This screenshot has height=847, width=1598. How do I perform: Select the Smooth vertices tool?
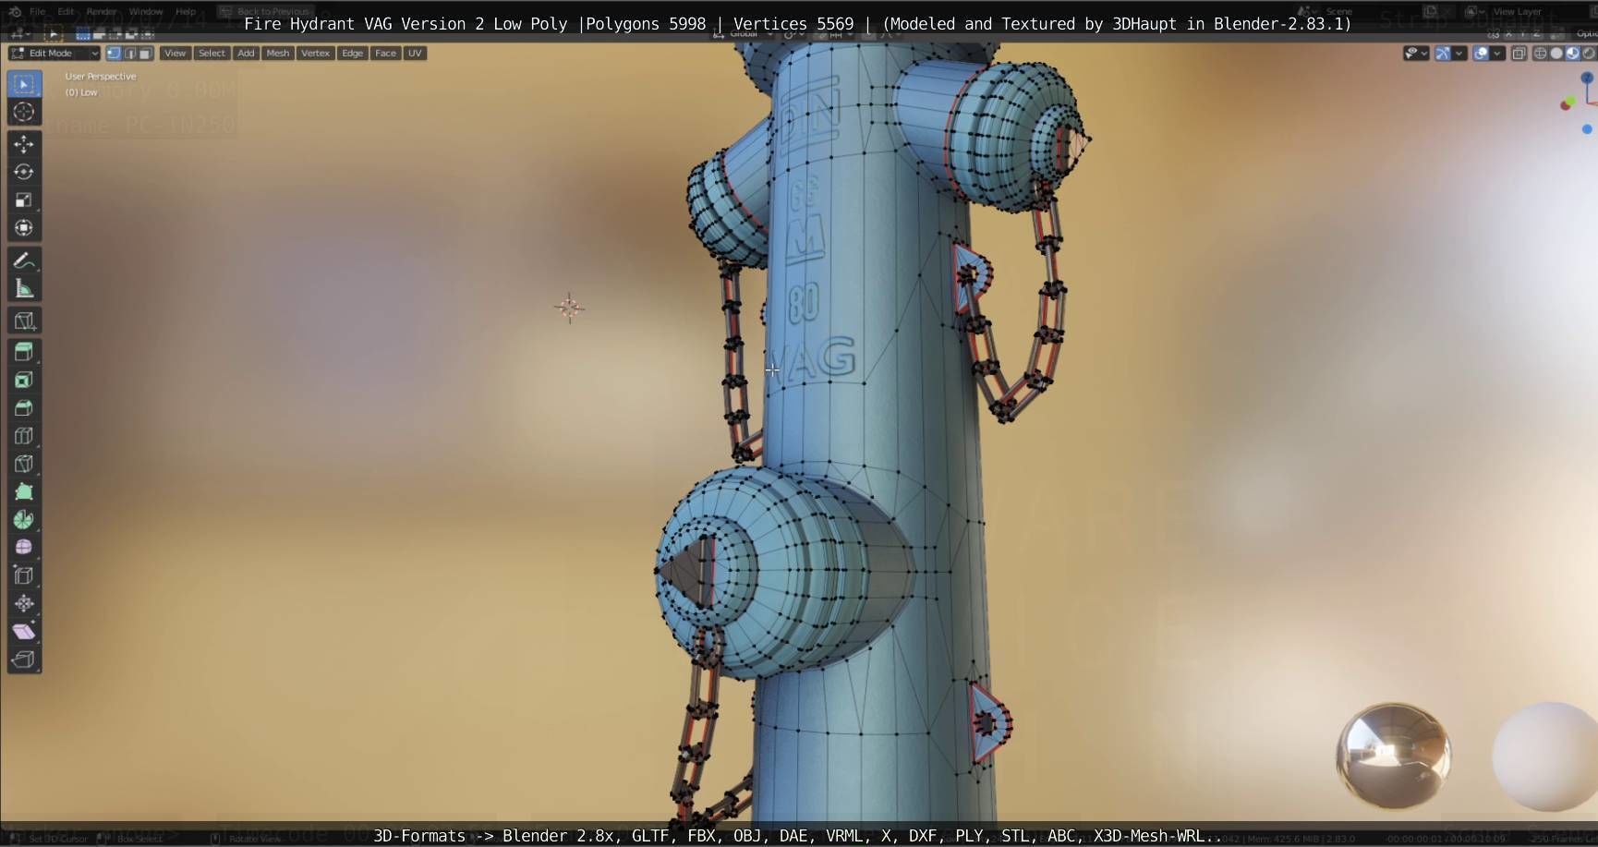[24, 547]
